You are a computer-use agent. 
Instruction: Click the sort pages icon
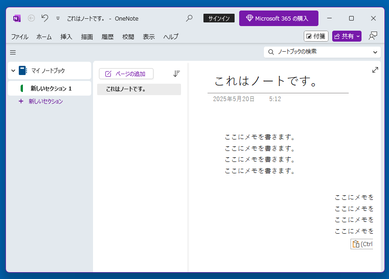point(176,74)
